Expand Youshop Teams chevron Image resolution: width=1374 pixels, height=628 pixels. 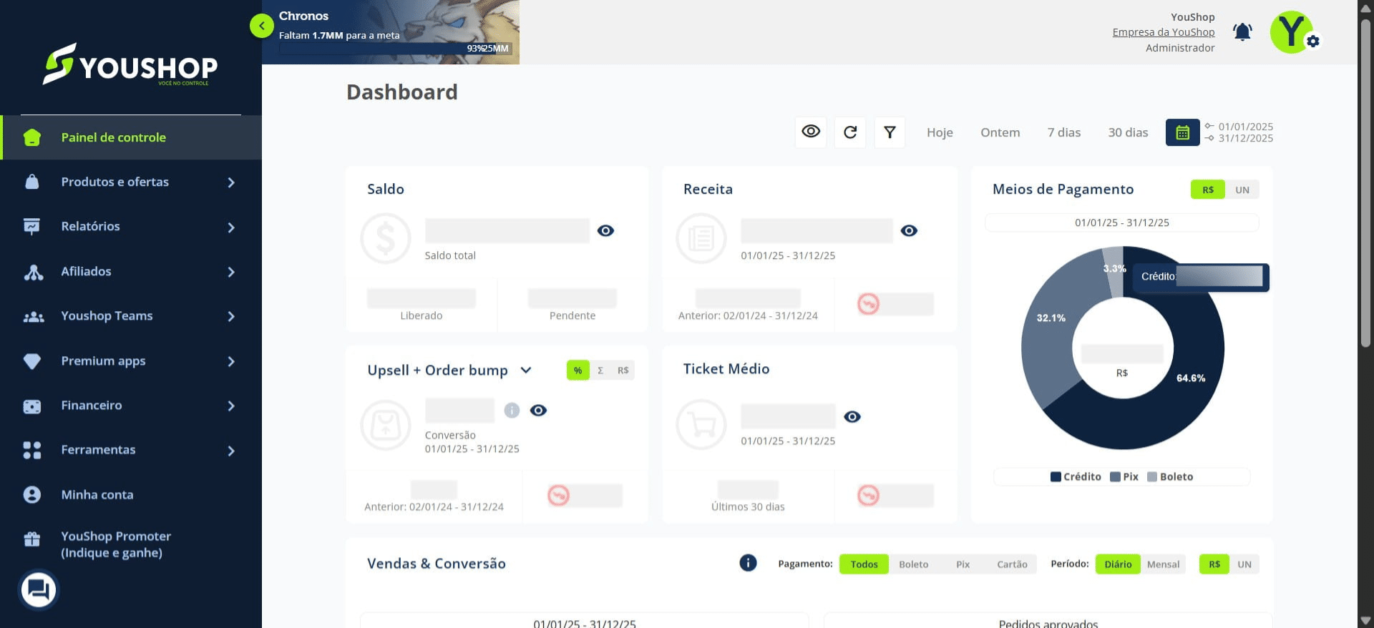[x=231, y=316]
